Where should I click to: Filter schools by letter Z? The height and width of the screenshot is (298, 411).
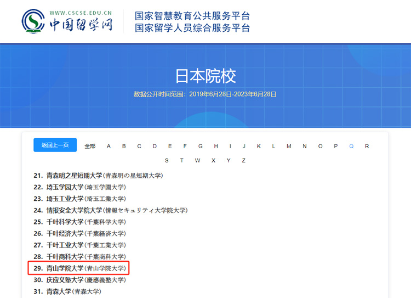pyautogui.click(x=244, y=160)
